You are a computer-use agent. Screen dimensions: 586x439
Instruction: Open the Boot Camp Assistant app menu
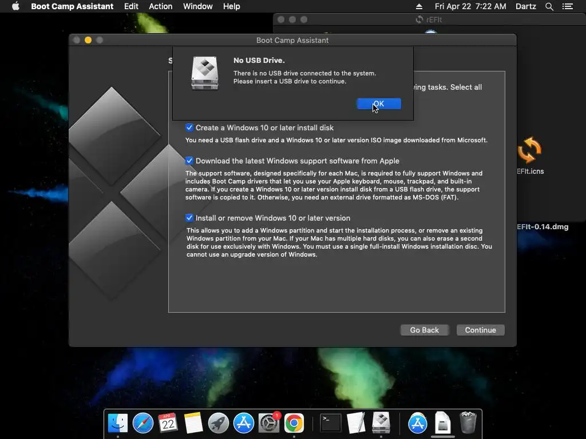click(72, 6)
